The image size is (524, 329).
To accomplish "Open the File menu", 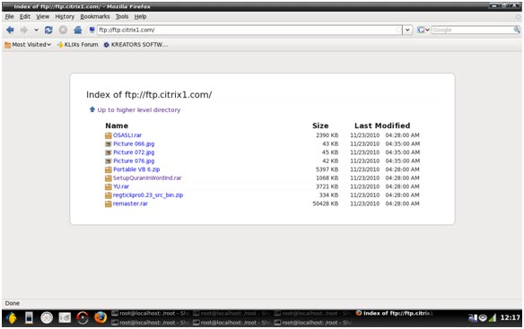I will point(9,17).
